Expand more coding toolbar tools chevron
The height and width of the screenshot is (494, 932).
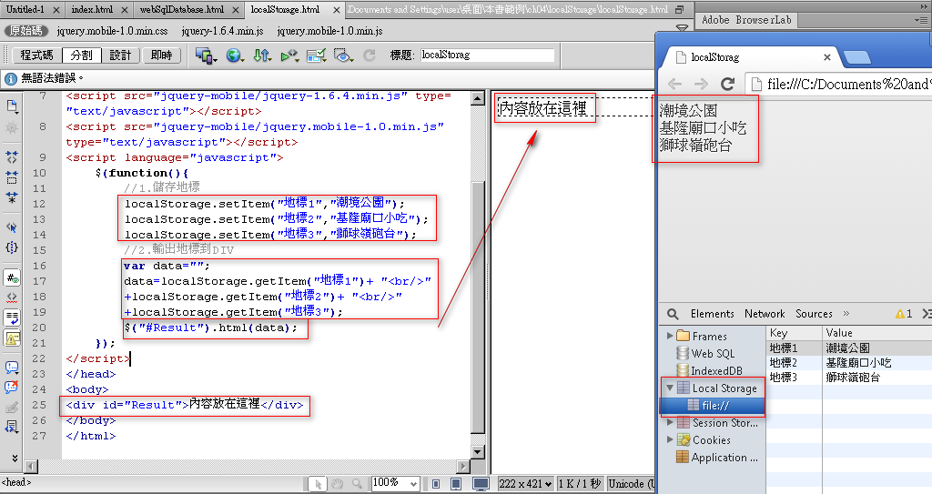click(15, 458)
